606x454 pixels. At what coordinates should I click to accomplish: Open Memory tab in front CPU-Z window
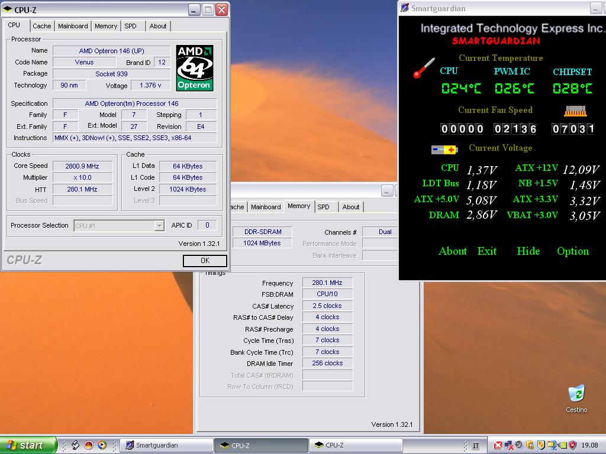106,26
